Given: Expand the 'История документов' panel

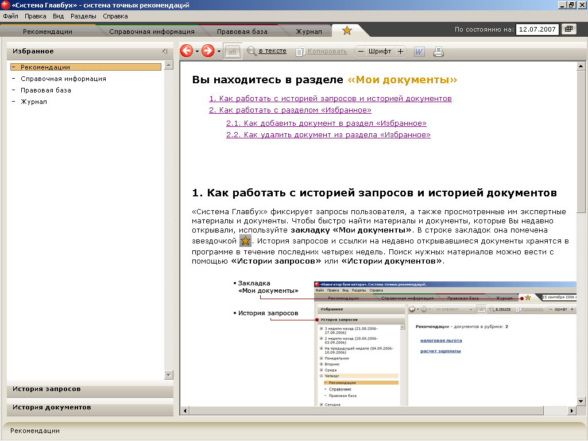Looking at the screenshot, I should (90, 408).
